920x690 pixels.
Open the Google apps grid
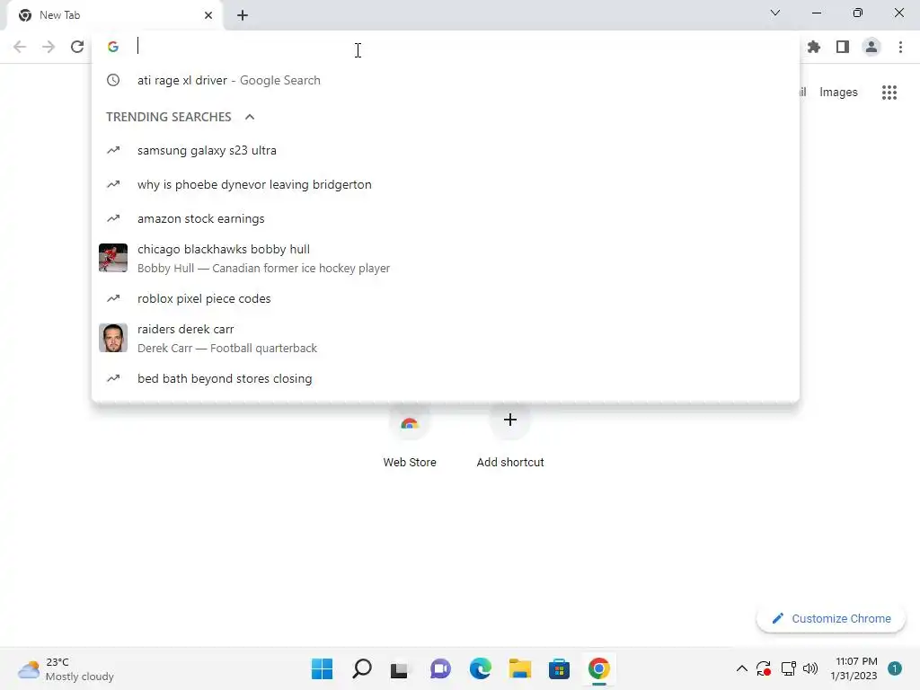[889, 93]
